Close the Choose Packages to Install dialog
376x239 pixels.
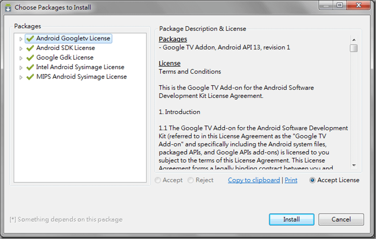359,5
